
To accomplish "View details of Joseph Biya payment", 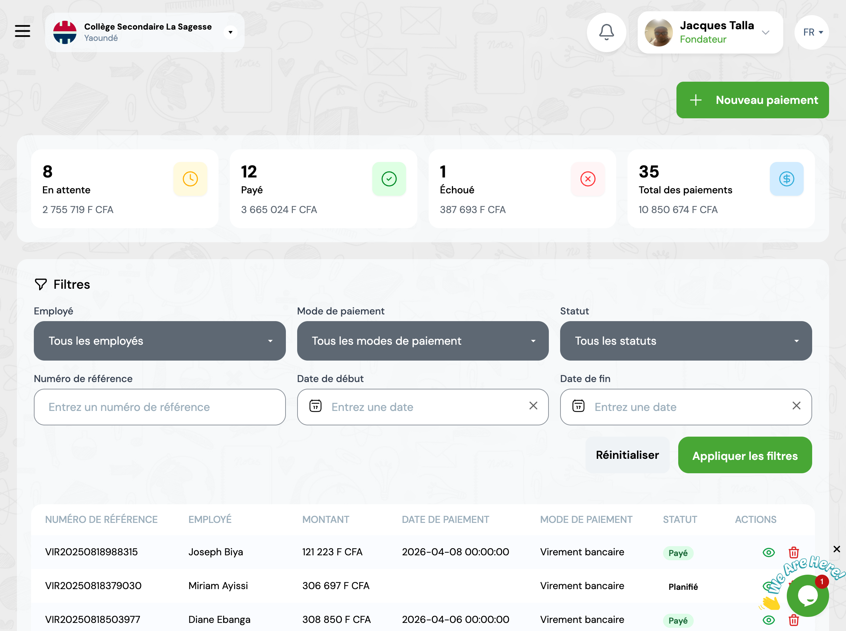I will 768,552.
